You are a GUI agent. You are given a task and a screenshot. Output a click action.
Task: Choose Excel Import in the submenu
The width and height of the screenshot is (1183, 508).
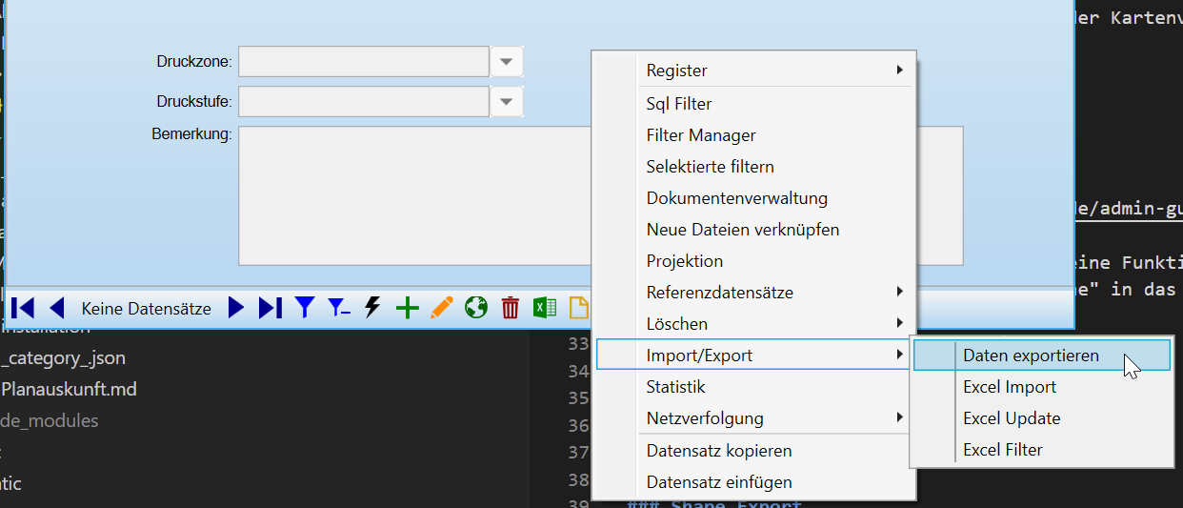point(1010,387)
